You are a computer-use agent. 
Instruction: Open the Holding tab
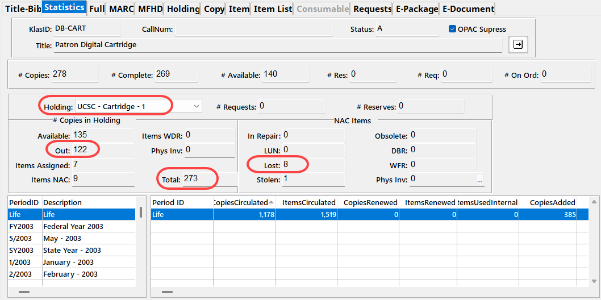183,9
